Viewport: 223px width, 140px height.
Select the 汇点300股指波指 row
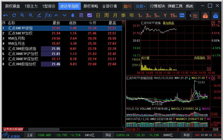[62, 49]
